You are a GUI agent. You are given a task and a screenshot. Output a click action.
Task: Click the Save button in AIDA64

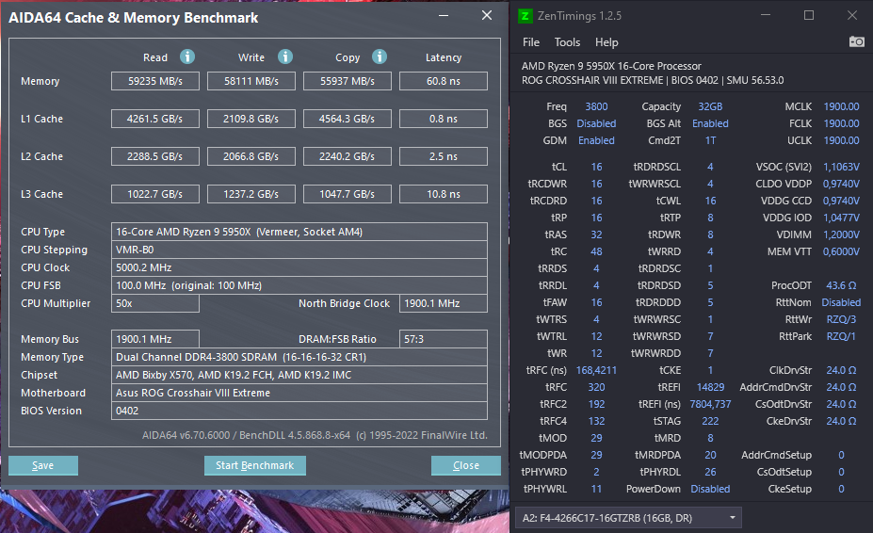[43, 465]
